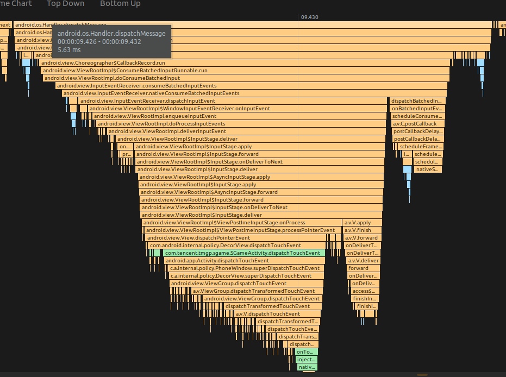Click the 09.430 timeline marker
The height and width of the screenshot is (377, 506).
[x=309, y=17]
